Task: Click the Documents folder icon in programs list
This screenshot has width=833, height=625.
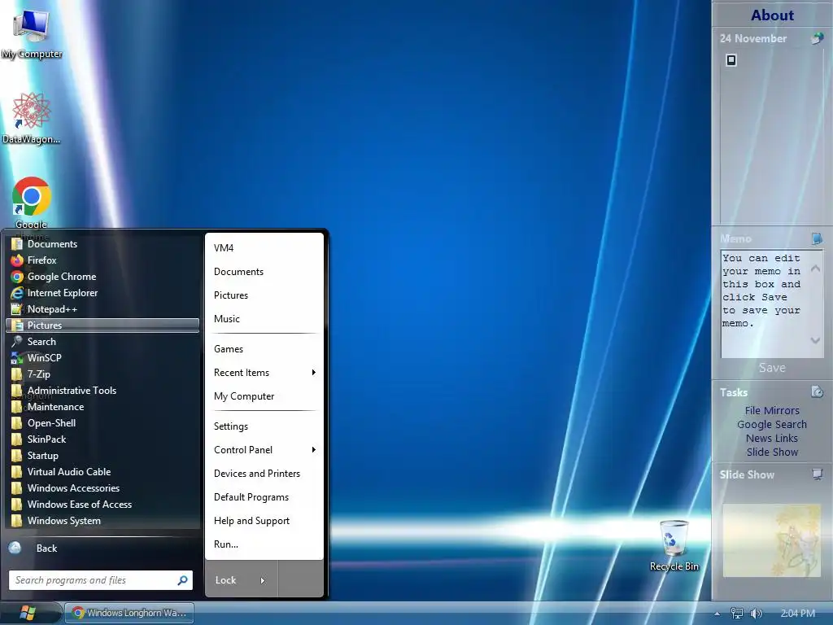Action: click(x=17, y=244)
